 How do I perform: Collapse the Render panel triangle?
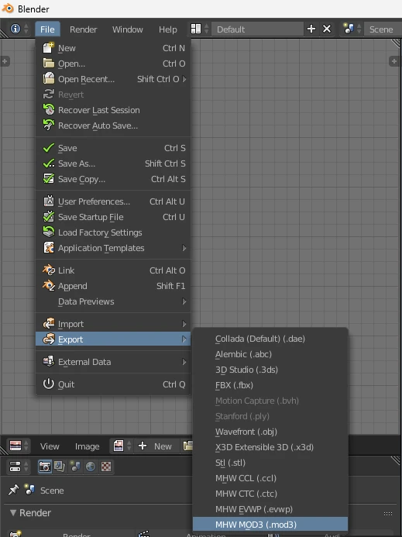(x=13, y=513)
